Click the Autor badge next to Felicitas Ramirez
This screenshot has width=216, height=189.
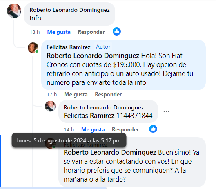[x=103, y=47]
